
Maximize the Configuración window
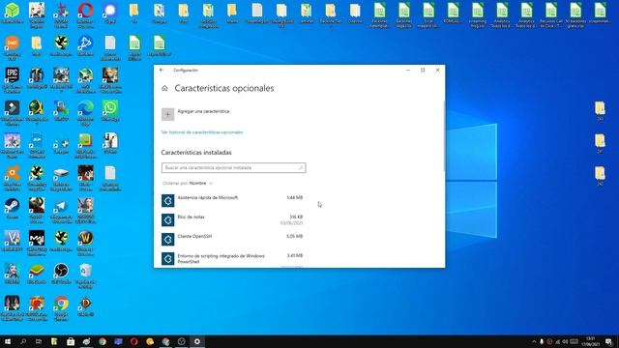pos(423,71)
